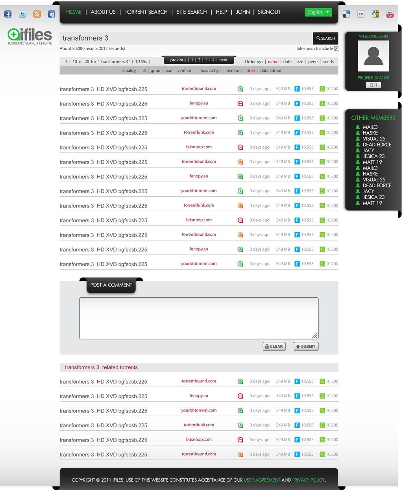The width and height of the screenshot is (403, 490).
Task: Click red minus icon on related fenopy.eu row
Action: [240, 396]
